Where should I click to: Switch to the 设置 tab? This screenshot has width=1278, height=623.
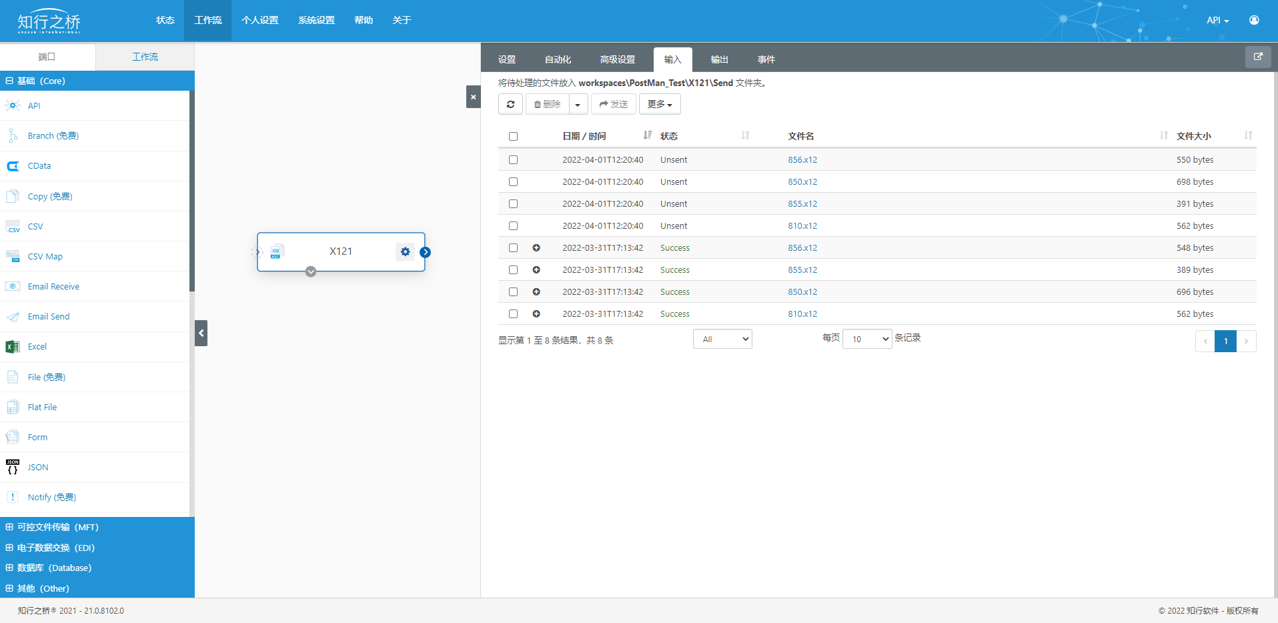pyautogui.click(x=507, y=59)
